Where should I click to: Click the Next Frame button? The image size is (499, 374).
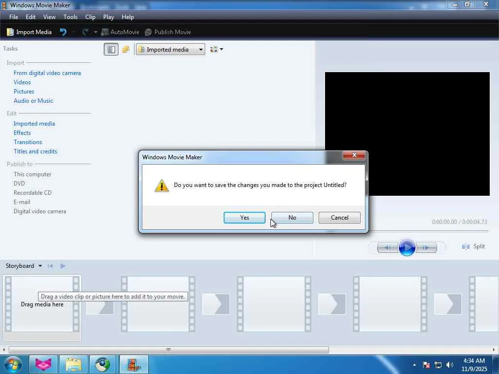[x=426, y=247]
